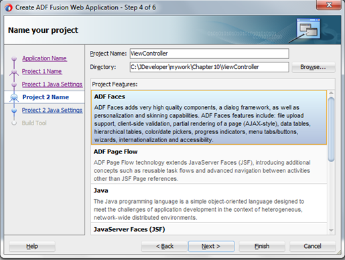The width and height of the screenshot is (345, 260).
Task: Click scroll down arrow in Project Features list
Action: point(331,231)
